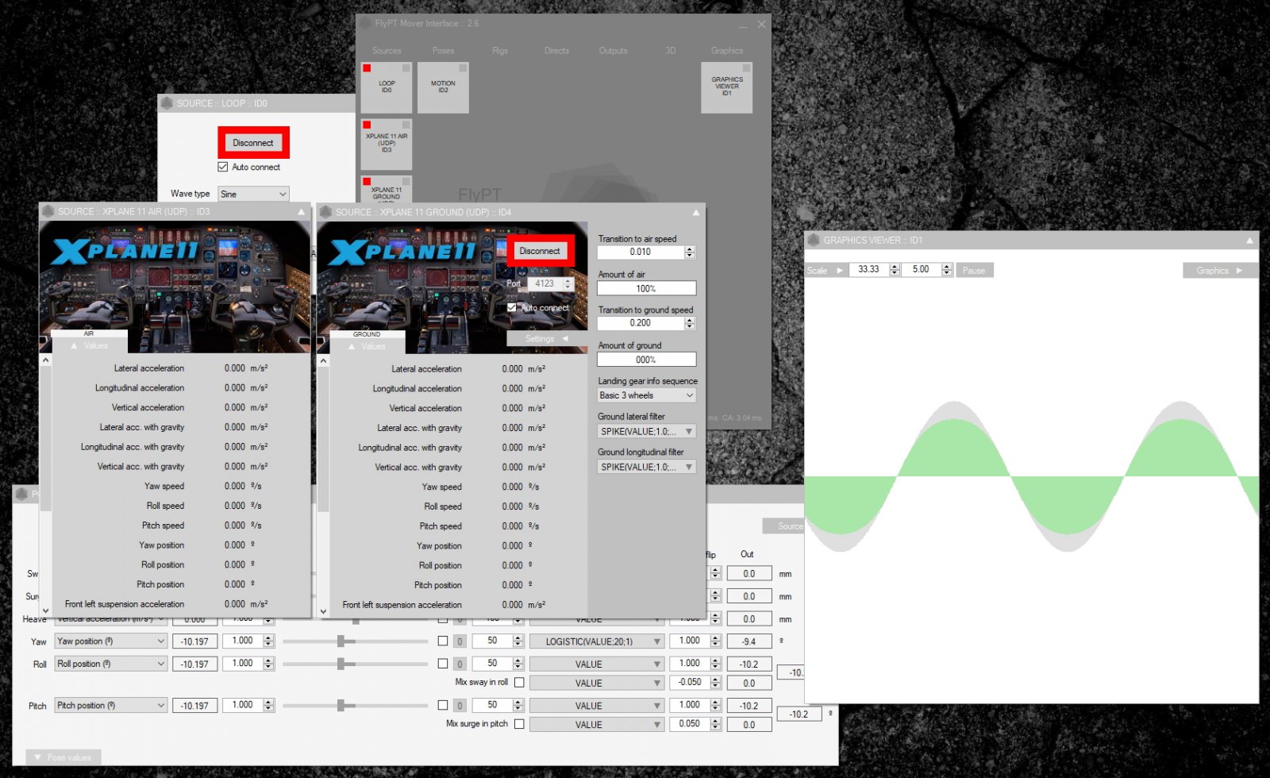
Task: Open the Rigs menu in FlyPT Mover
Action: 500,51
